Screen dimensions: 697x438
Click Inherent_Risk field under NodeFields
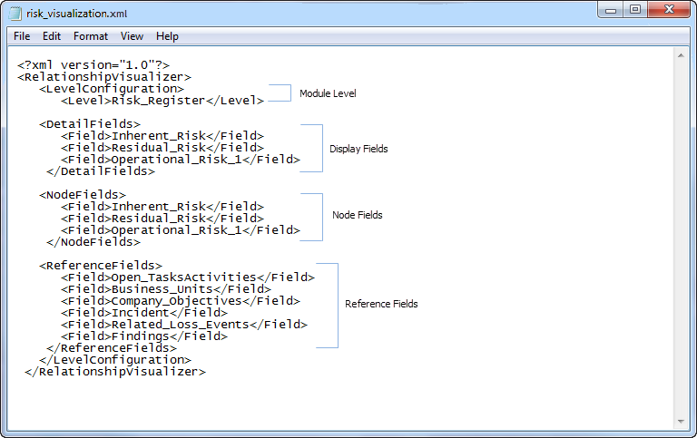(x=162, y=207)
